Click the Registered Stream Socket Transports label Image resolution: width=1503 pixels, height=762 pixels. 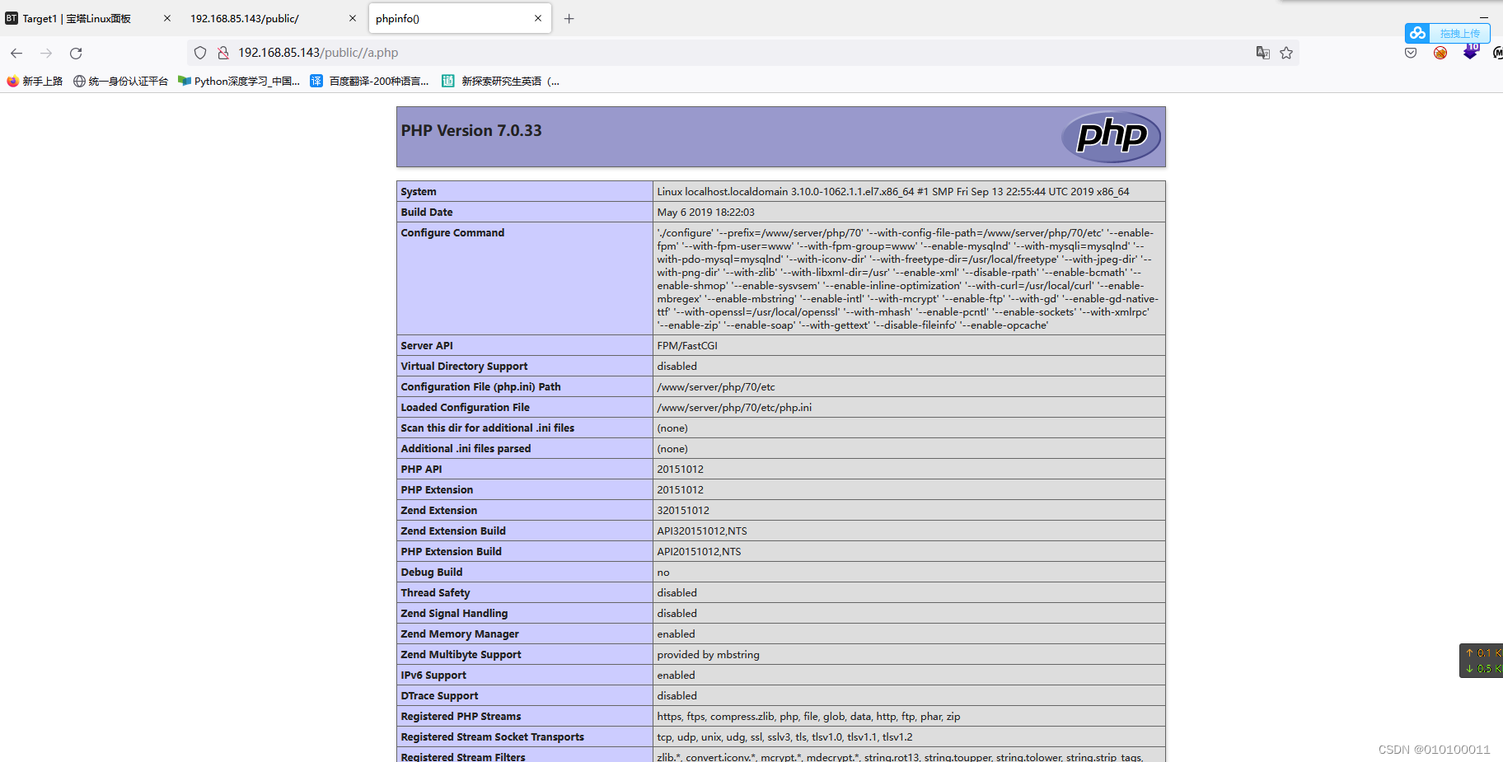pos(492,737)
